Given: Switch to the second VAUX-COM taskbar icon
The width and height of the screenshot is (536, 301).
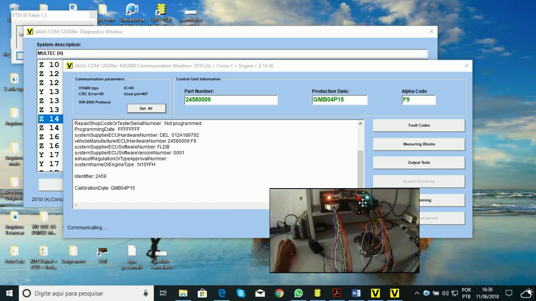Looking at the screenshot, I should (394, 293).
